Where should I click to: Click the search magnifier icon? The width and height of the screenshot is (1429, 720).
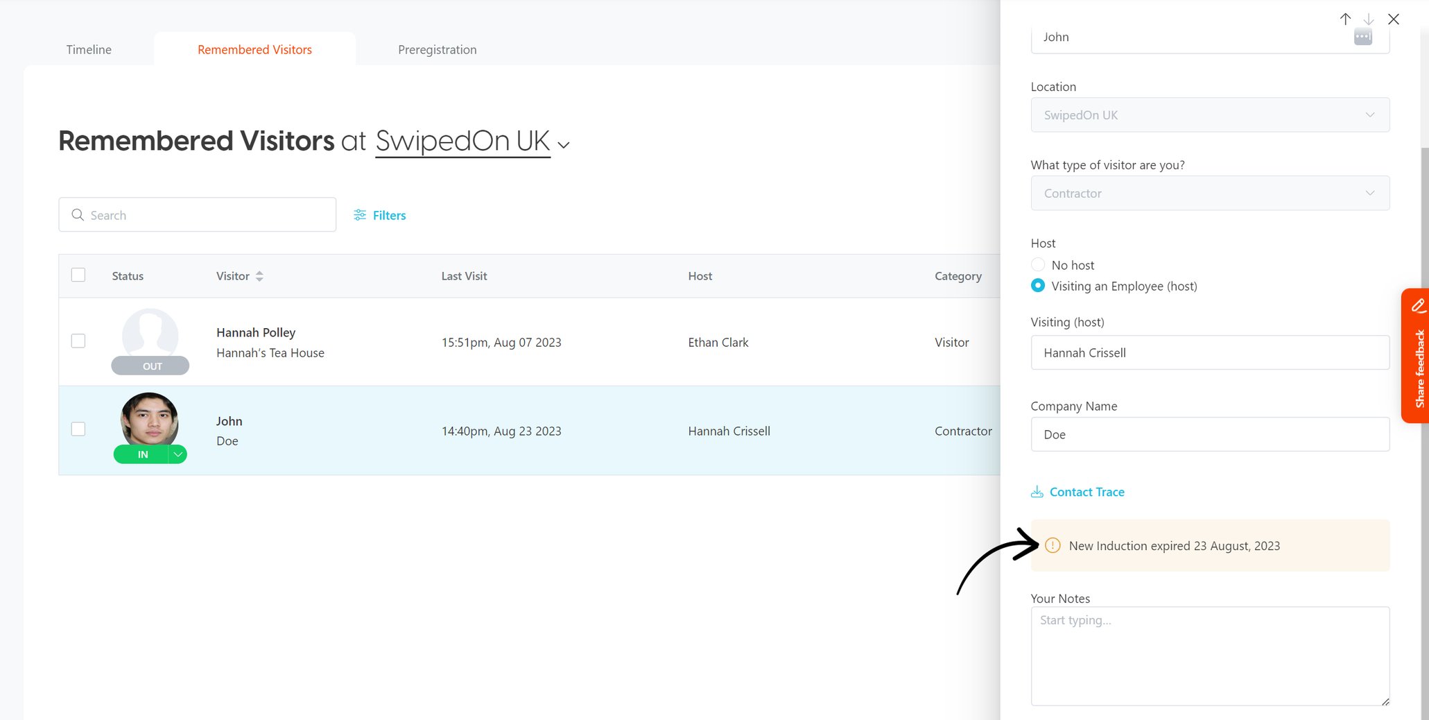[78, 215]
